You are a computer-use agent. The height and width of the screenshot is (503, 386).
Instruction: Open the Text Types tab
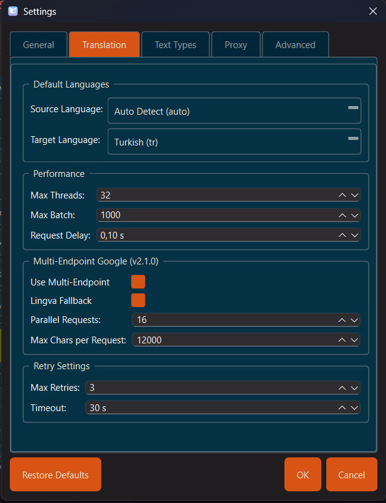tap(175, 45)
